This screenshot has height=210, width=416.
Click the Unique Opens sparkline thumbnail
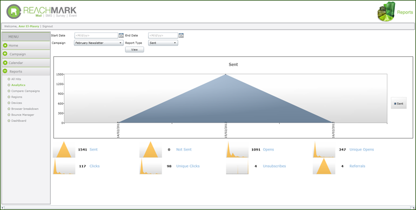(x=324, y=149)
